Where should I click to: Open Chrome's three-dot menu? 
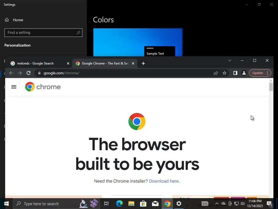[x=267, y=73]
